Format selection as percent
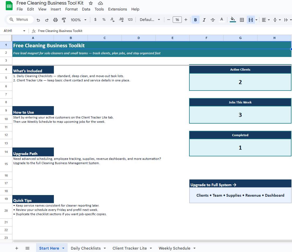Viewport: 292px width, 252px height. point(104,20)
